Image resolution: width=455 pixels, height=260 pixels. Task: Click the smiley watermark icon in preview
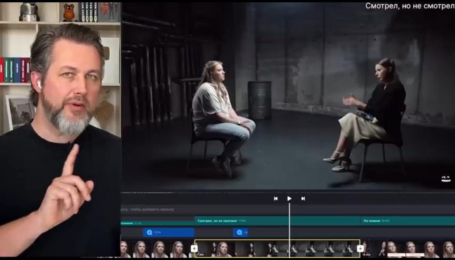(446, 179)
